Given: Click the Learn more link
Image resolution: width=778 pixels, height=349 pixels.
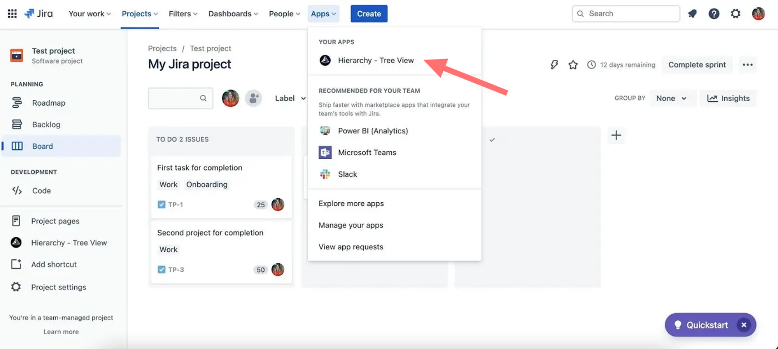Looking at the screenshot, I should [x=61, y=332].
